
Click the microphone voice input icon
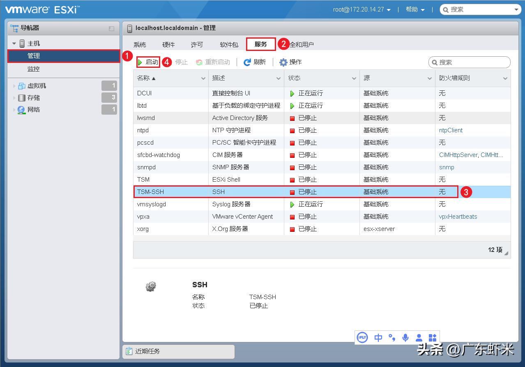point(405,337)
